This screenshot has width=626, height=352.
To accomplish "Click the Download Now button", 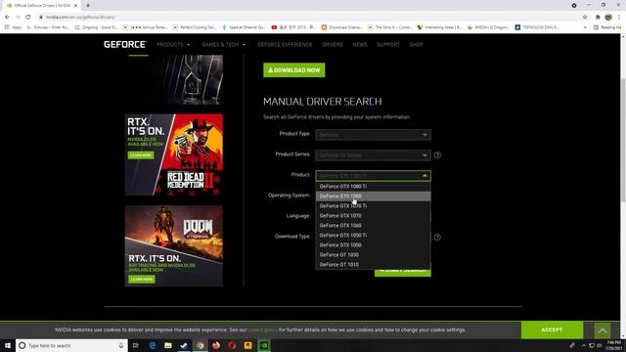I will pos(293,70).
